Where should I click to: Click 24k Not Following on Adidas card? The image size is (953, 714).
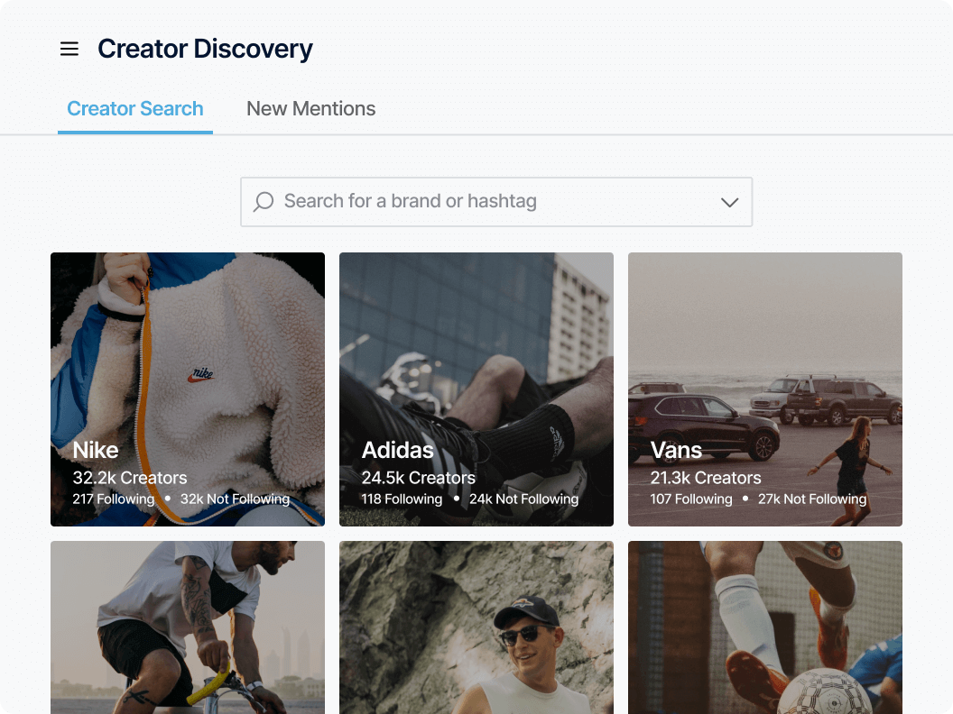pos(523,499)
